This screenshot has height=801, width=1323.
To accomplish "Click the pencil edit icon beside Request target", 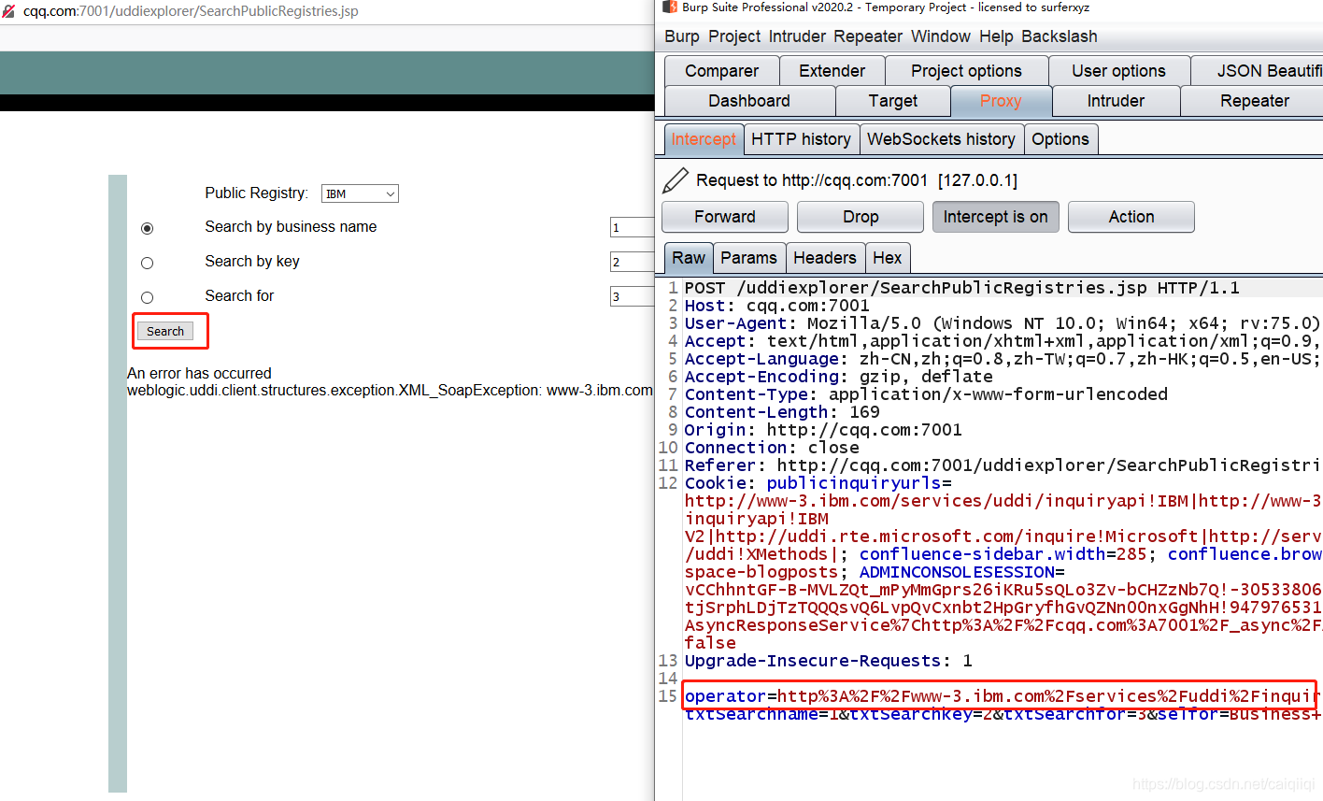I will 675,180.
